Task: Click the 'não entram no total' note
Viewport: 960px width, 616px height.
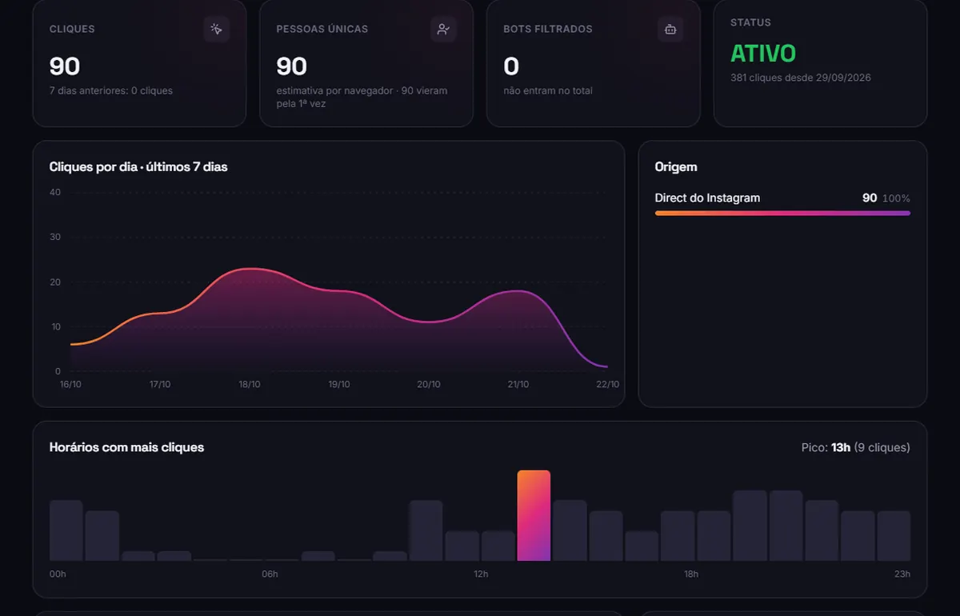Action: (548, 90)
